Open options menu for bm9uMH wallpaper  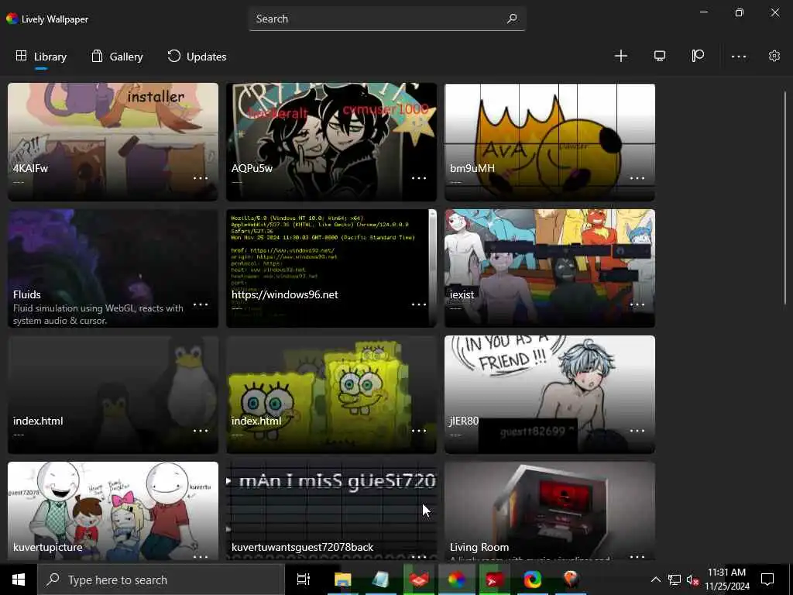[637, 178]
